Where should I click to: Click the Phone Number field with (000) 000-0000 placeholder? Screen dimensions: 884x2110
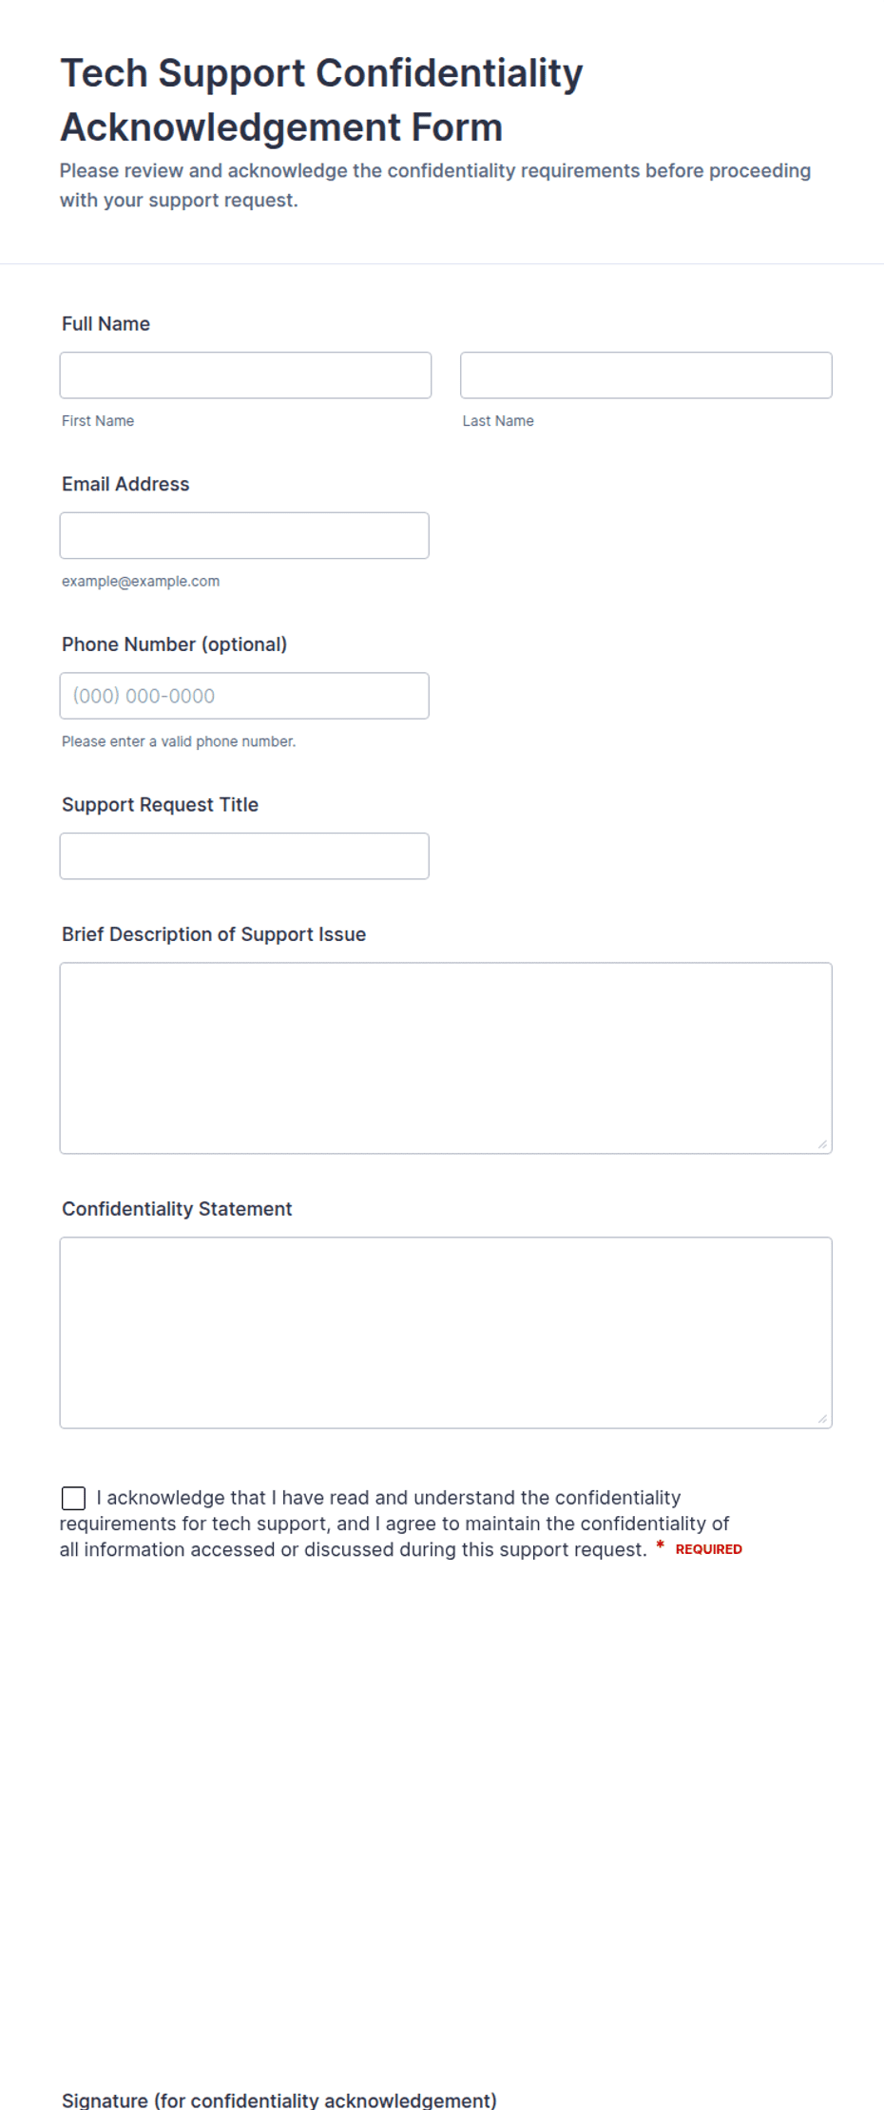244,696
